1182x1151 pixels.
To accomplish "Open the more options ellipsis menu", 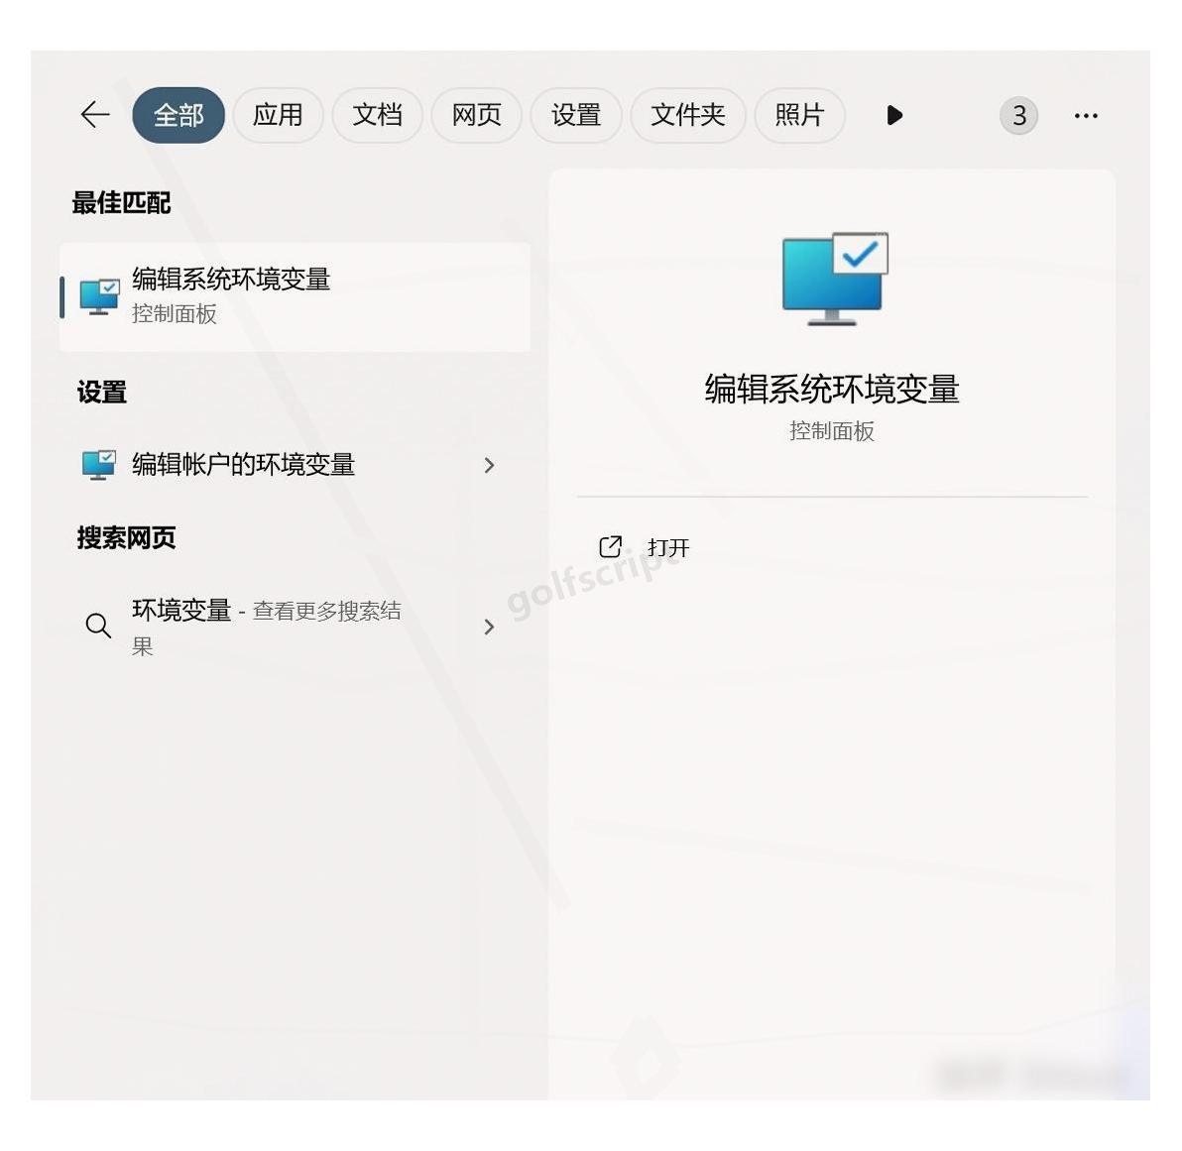I will pos(1086,115).
